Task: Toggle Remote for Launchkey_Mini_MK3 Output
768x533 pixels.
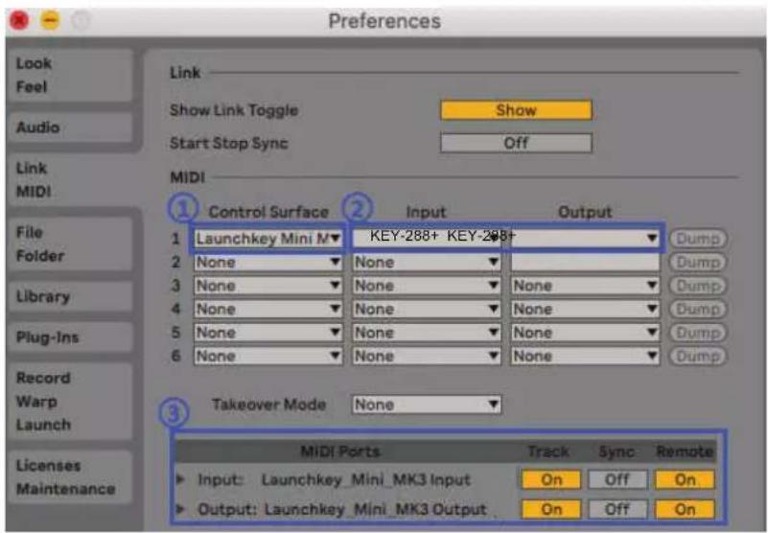Action: pyautogui.click(x=685, y=509)
